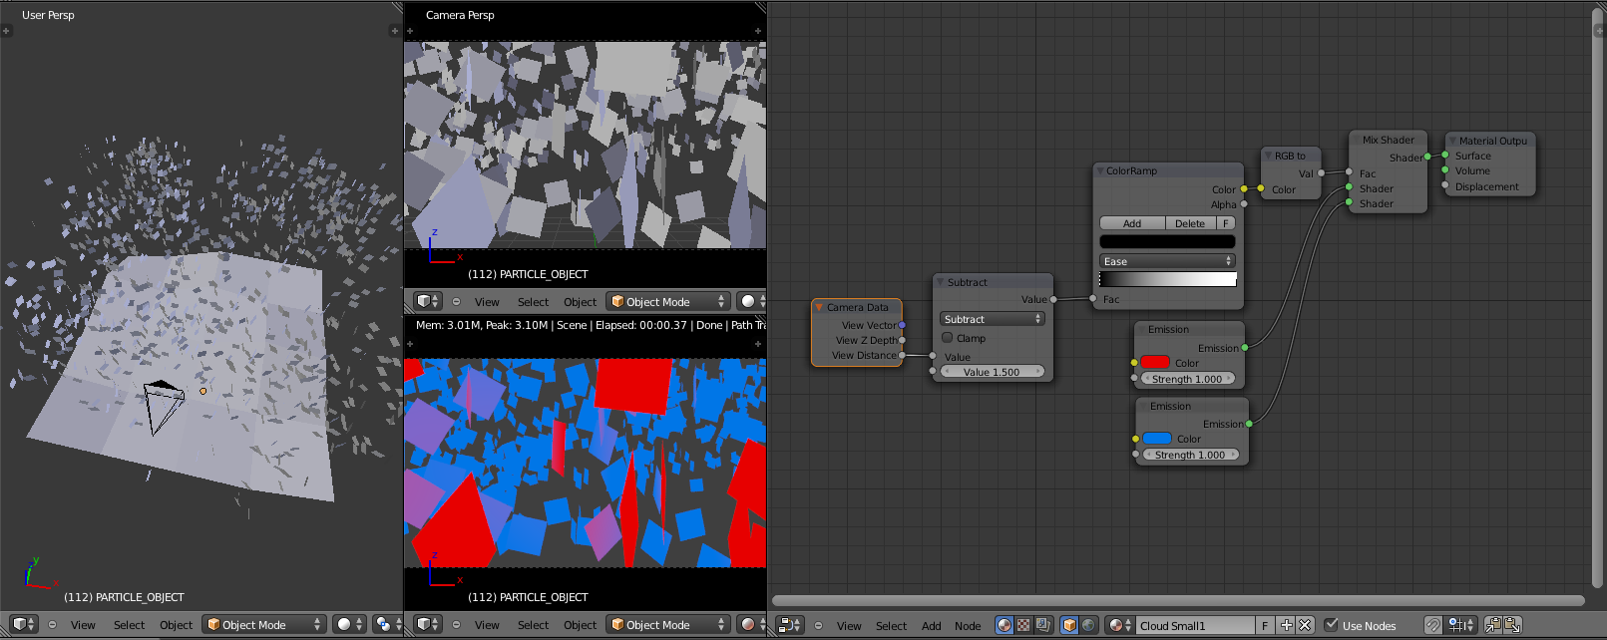Open Select menu in rendered view header

coord(533,625)
